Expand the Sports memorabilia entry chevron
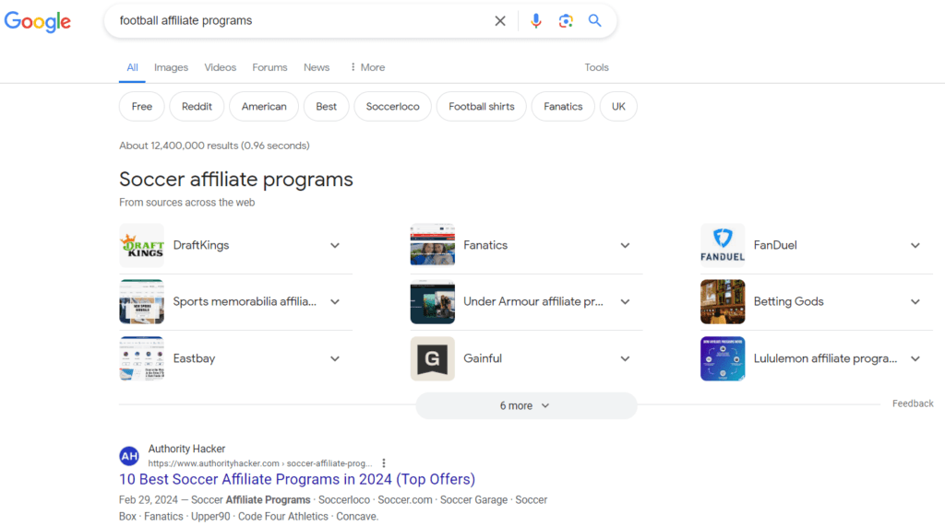Screen dimensions: 945x526 click(335, 301)
